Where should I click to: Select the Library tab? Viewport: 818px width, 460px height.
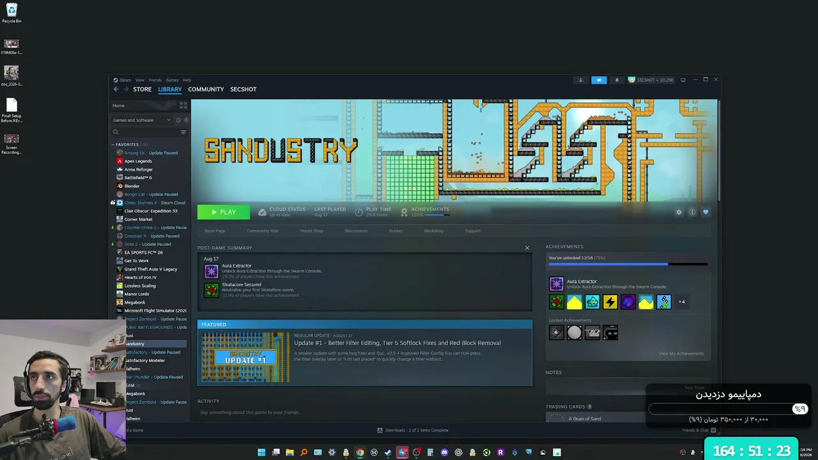[x=170, y=89]
